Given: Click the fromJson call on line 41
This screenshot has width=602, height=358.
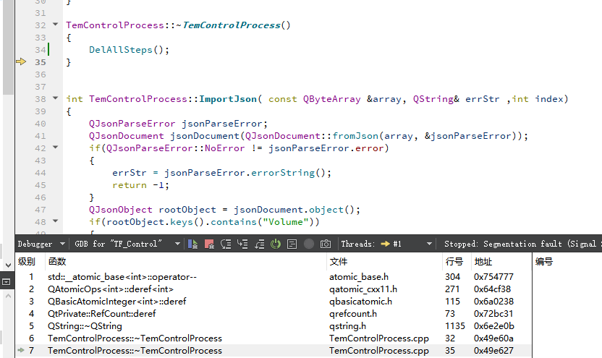Looking at the screenshot, I should [355, 136].
